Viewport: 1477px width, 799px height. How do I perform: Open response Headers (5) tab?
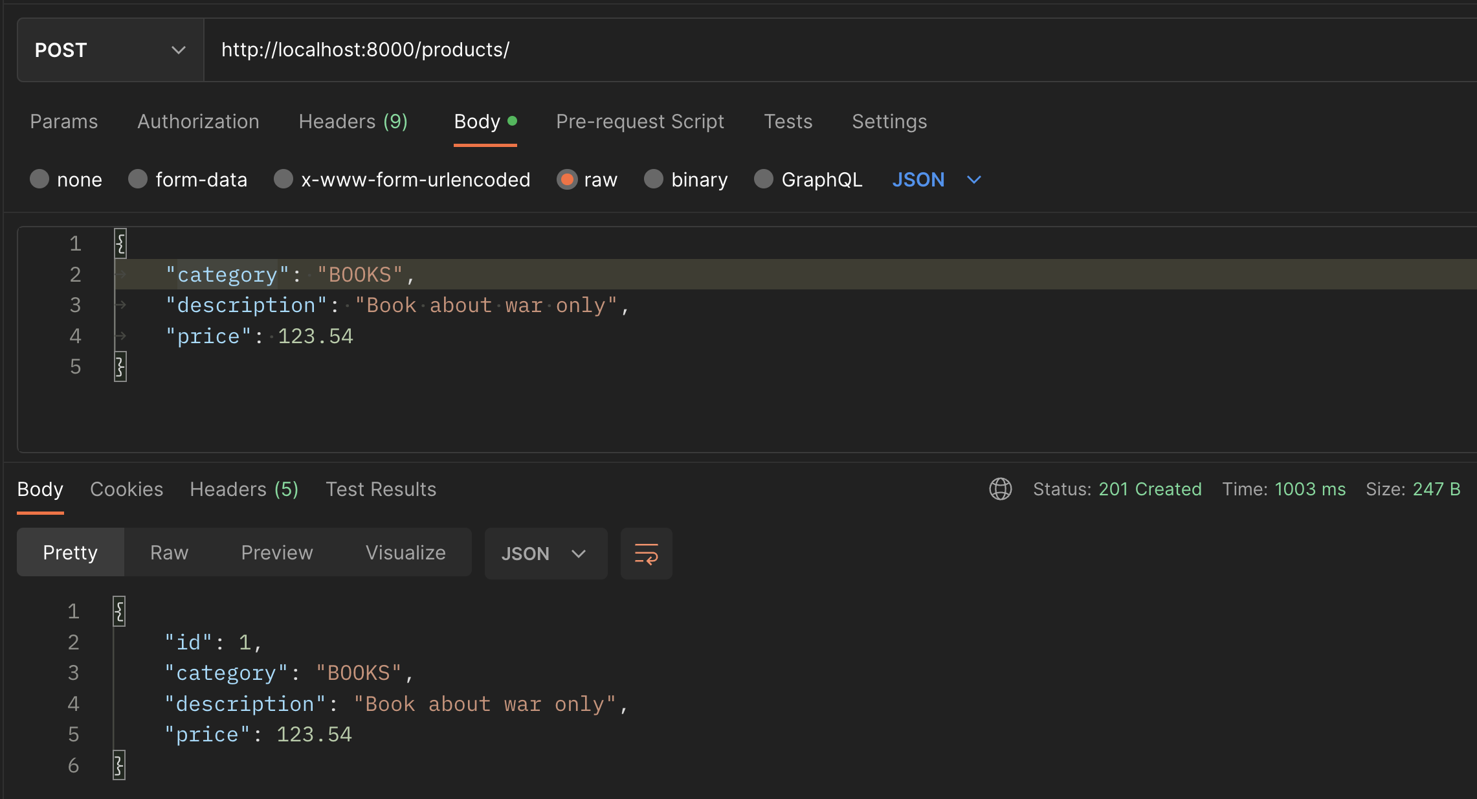click(244, 490)
